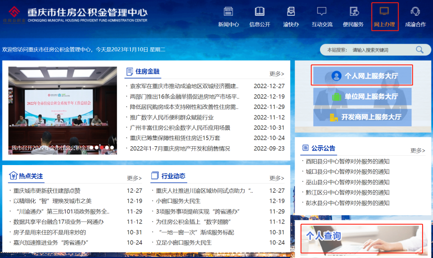Open article 两部门推出16条金融举措促进房地产市场平..
The height and width of the screenshot is (258, 433).
tap(184, 97)
